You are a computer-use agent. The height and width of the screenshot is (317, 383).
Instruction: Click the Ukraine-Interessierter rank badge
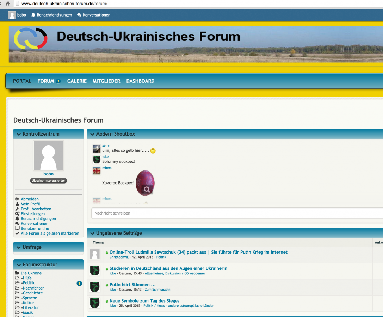point(48,181)
